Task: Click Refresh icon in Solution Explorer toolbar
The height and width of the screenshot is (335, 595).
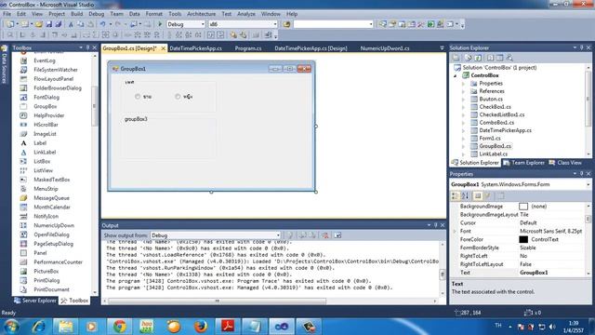Action: [x=478, y=58]
